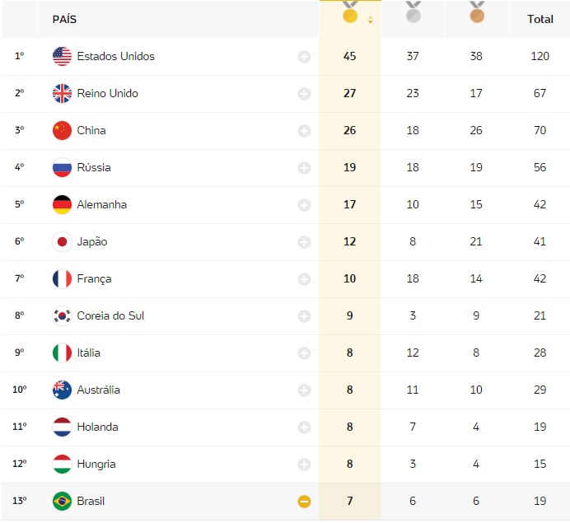Expand Japão row with plus icon
This screenshot has width=570, height=523.
[x=304, y=242]
